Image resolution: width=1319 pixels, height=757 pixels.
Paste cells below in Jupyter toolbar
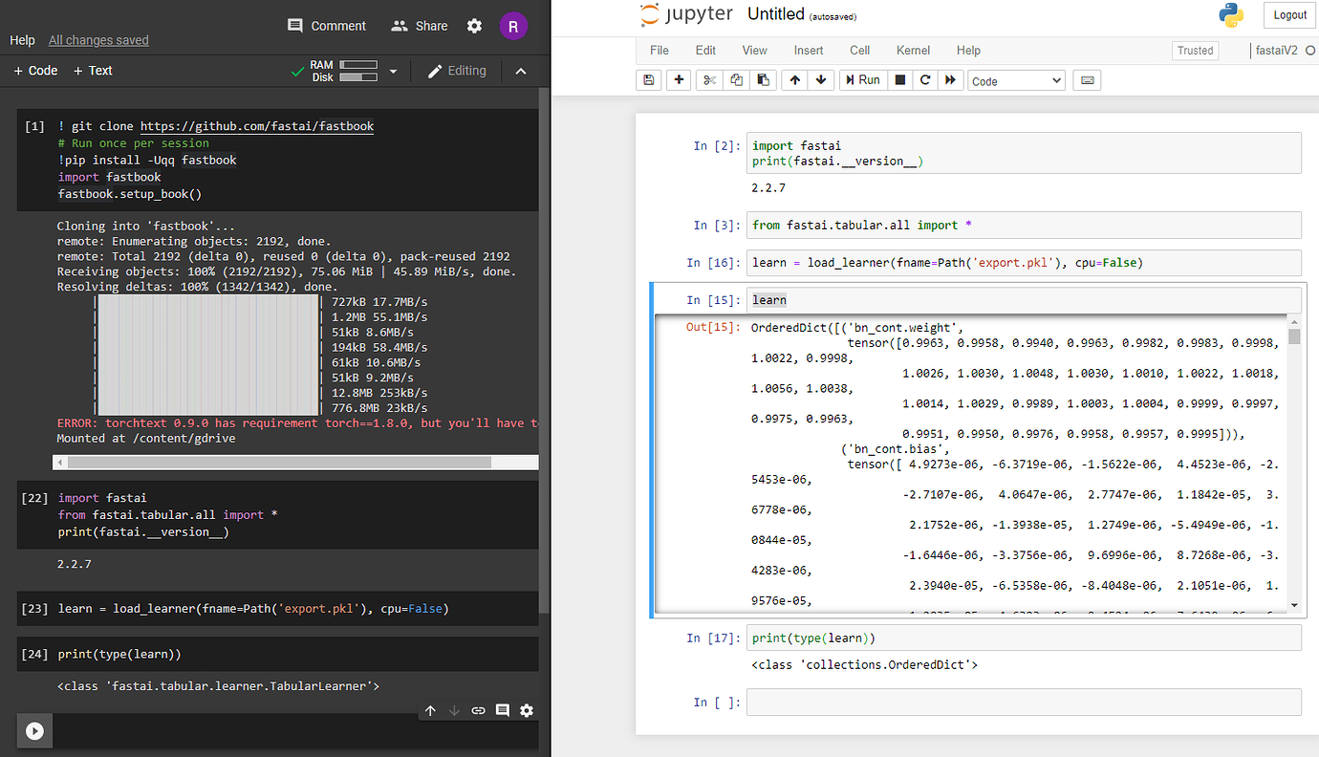(762, 80)
